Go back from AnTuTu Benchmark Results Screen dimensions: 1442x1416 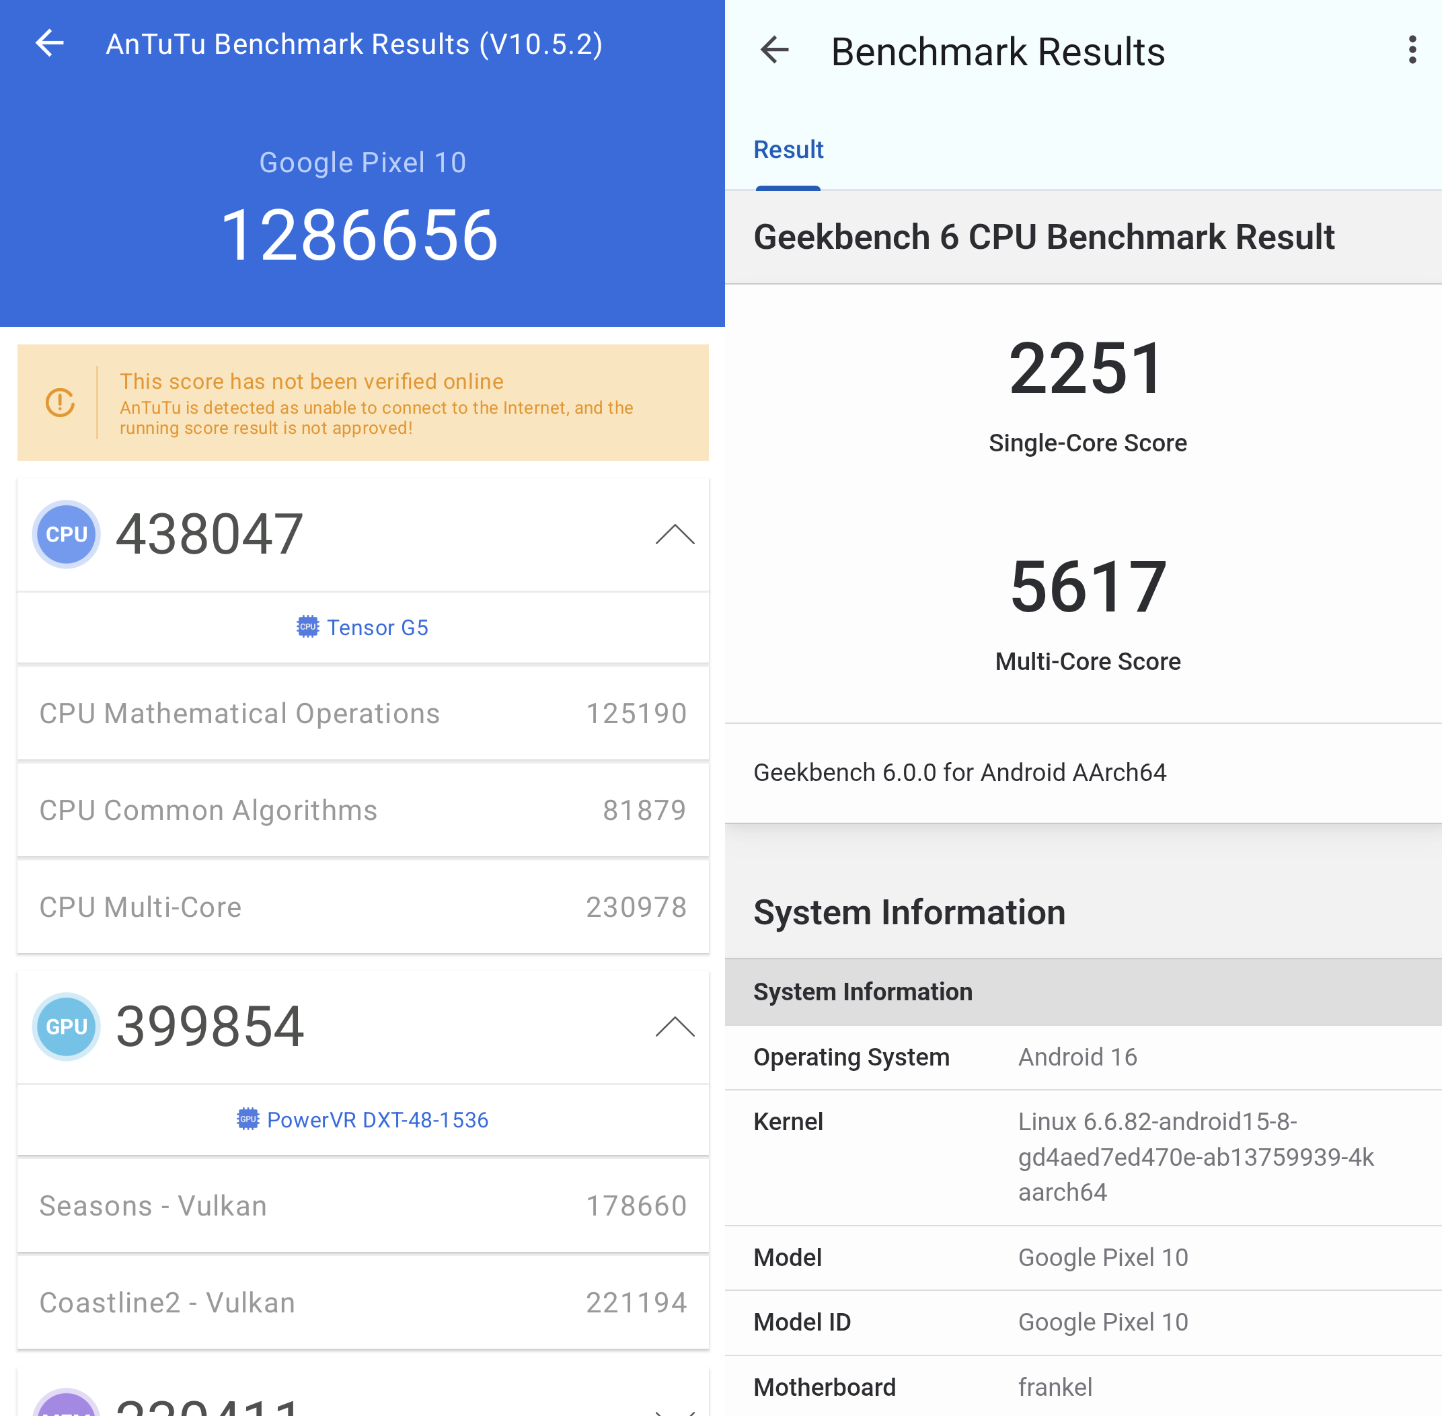pos(50,43)
